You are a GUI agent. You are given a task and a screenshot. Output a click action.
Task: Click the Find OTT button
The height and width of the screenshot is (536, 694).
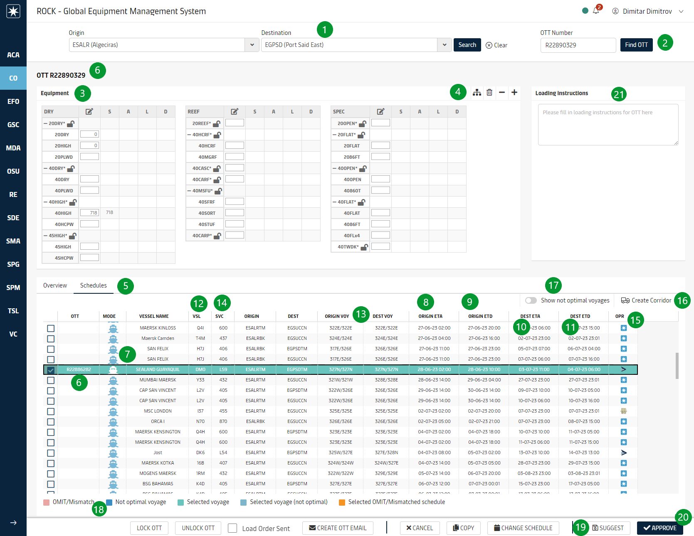(x=636, y=45)
